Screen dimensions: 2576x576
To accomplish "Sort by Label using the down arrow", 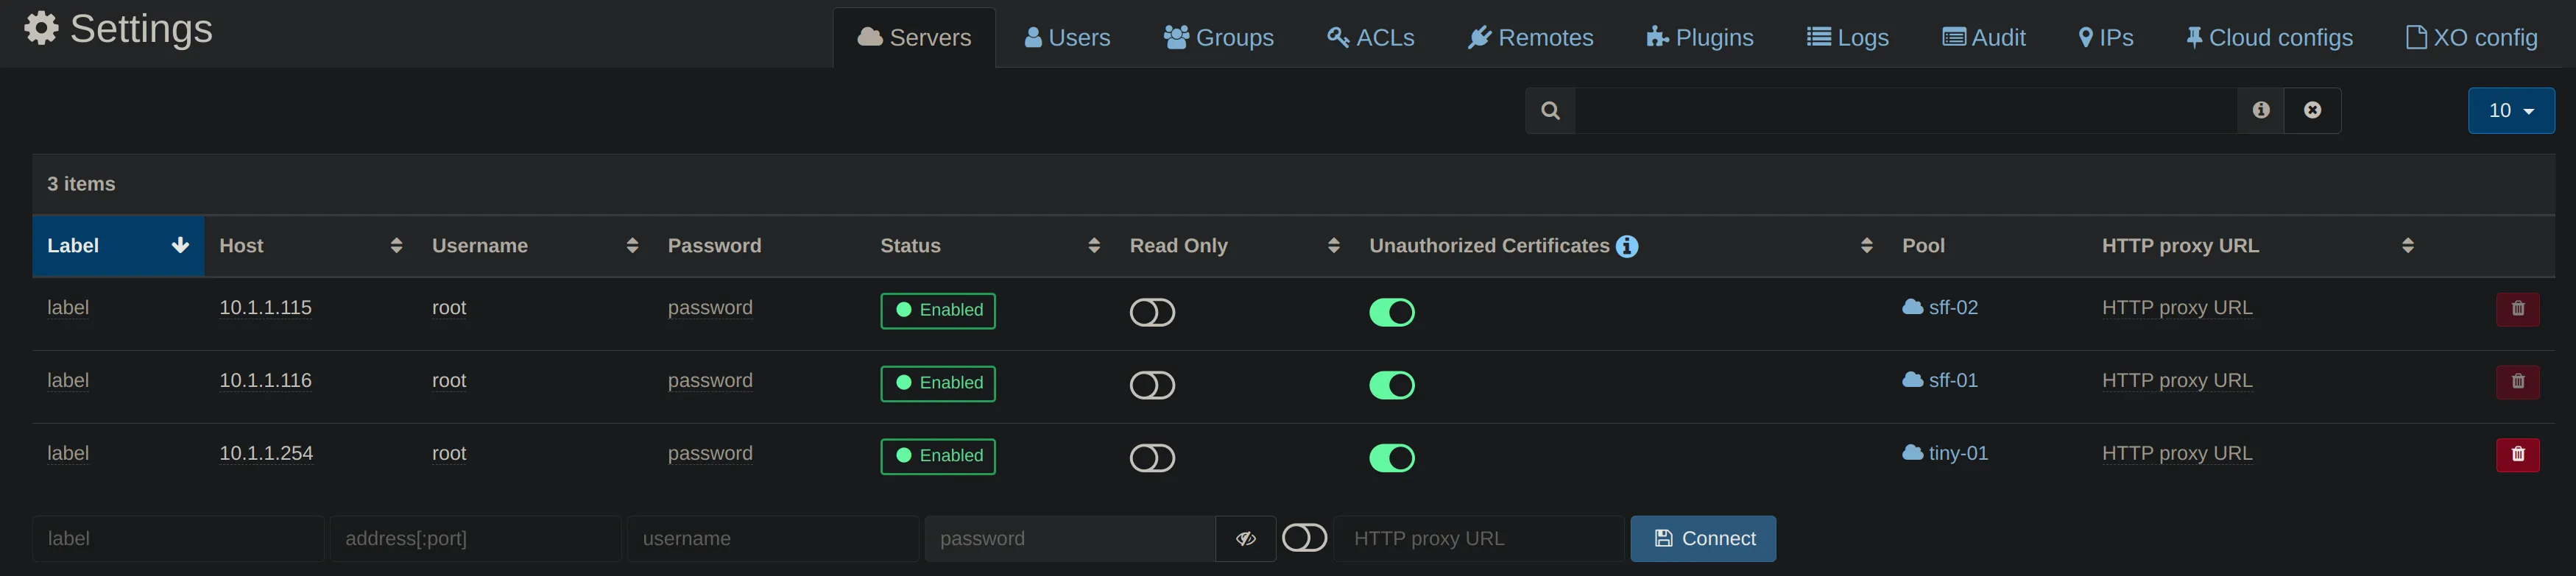I will click(x=180, y=246).
